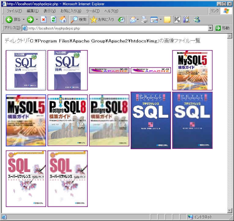Image resolution: width=234 pixels, height=221 pixels.
Task: Click the 移動 Go button
Action: coord(222,28)
